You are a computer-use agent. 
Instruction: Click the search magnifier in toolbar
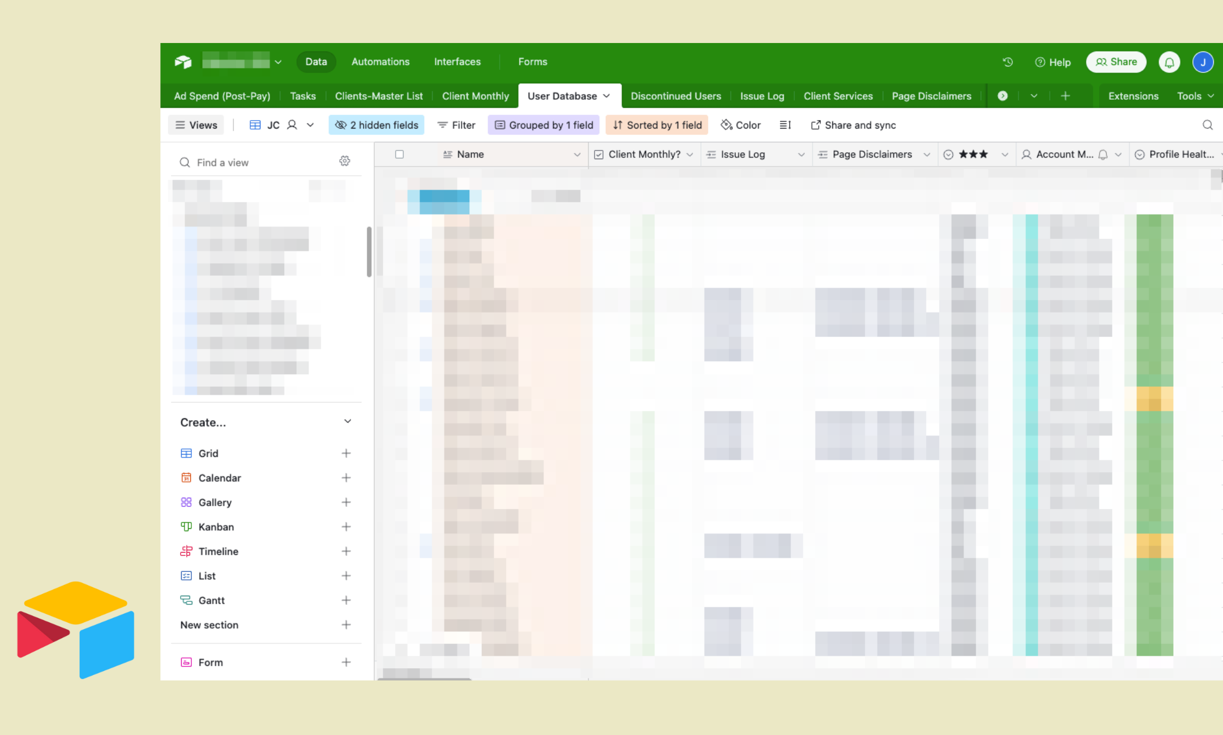(1207, 125)
